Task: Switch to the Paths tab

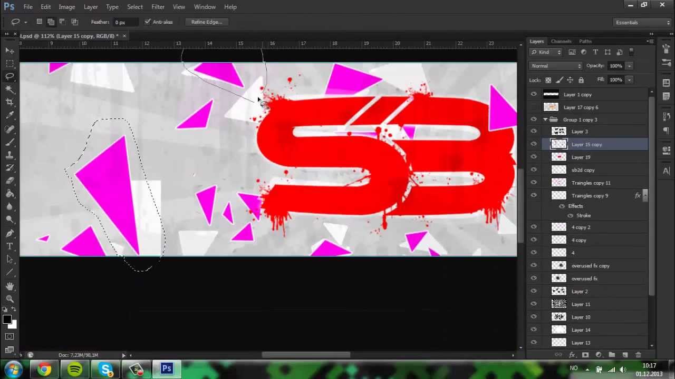Action: click(x=585, y=41)
